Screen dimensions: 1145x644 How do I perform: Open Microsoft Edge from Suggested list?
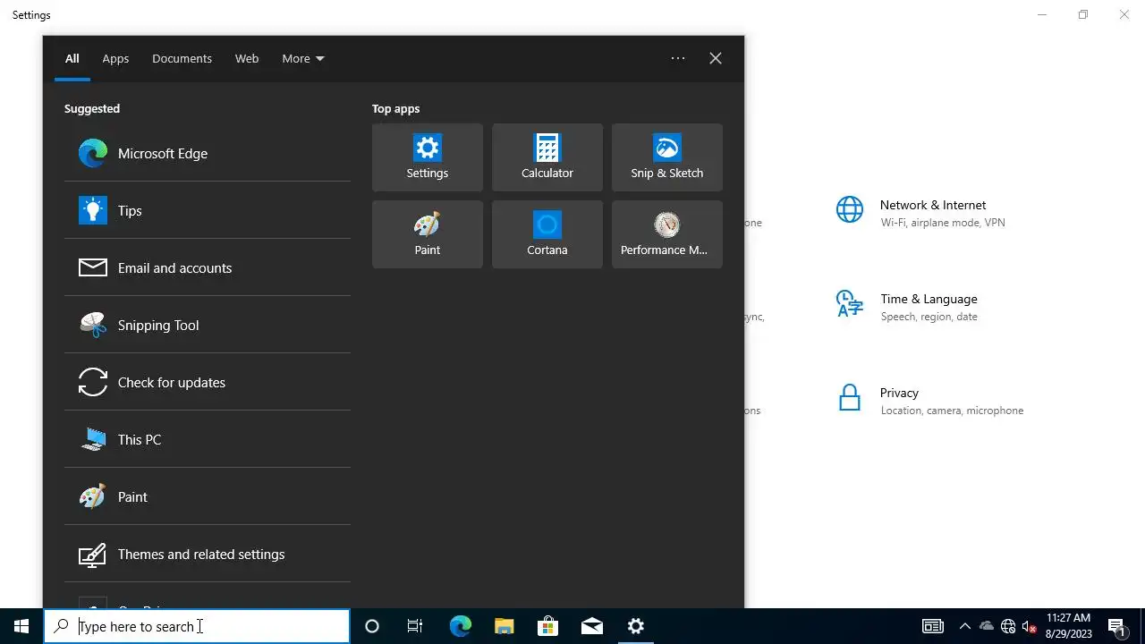coord(207,153)
